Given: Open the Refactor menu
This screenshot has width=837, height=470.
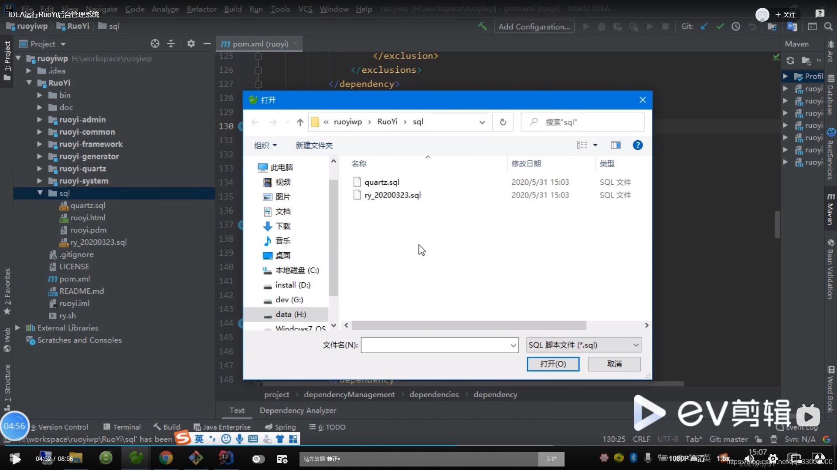Looking at the screenshot, I should pyautogui.click(x=201, y=9).
